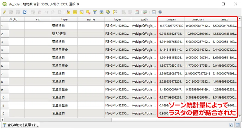Select row 10 via its row number

point(5,97)
